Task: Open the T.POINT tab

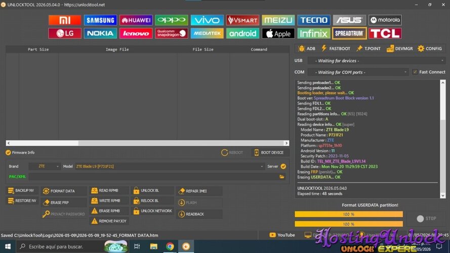Action: coord(368,49)
